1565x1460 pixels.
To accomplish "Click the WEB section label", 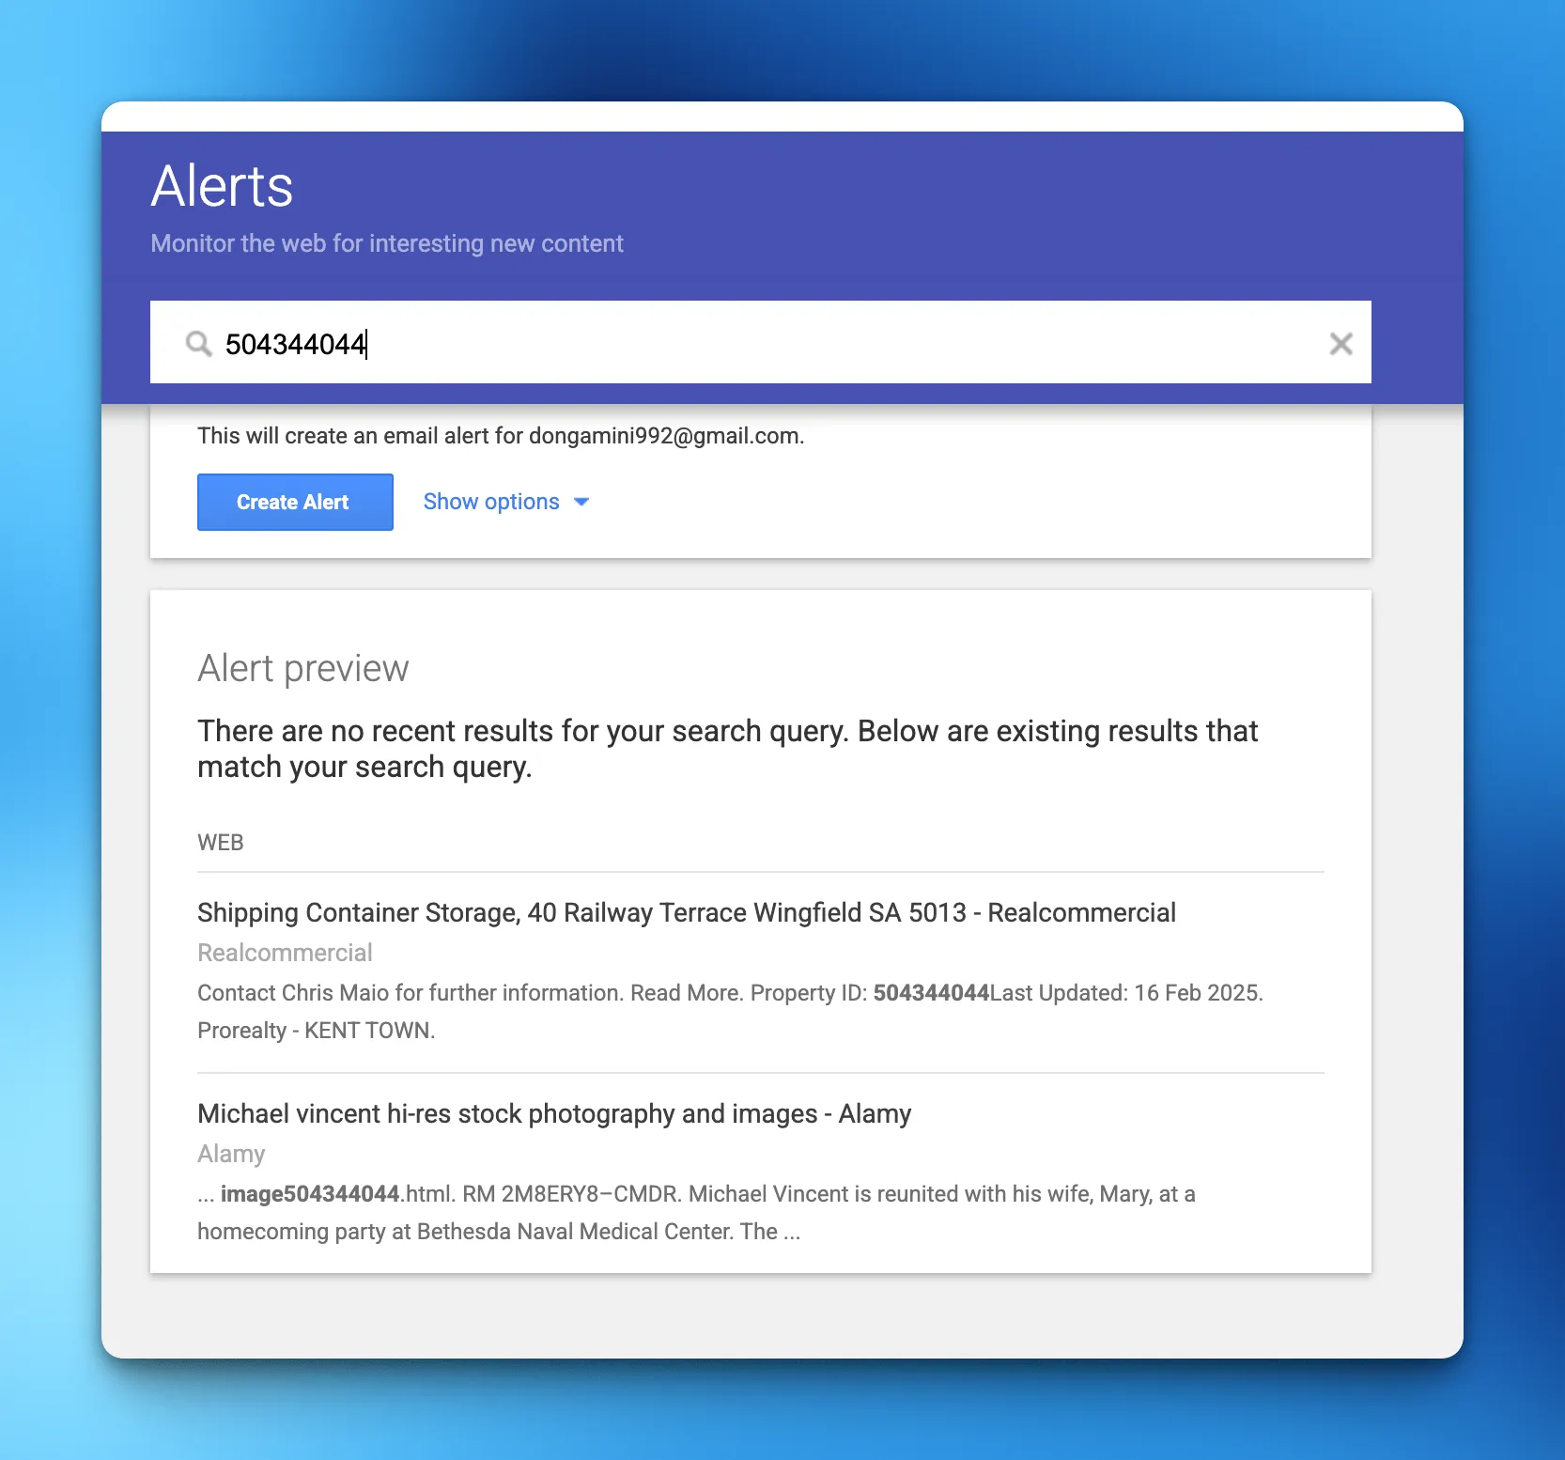I will pyautogui.click(x=221, y=843).
